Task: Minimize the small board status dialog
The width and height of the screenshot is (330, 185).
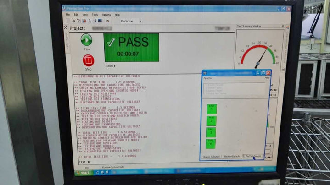Action: (258, 73)
